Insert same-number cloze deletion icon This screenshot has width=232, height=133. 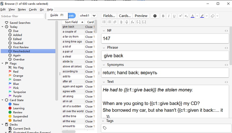[144, 22]
